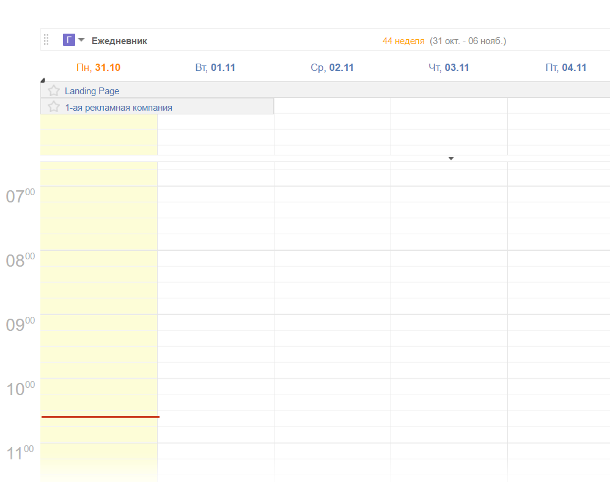This screenshot has height=482, width=610.
Task: Click the 11:00 time label
Action: (20, 453)
